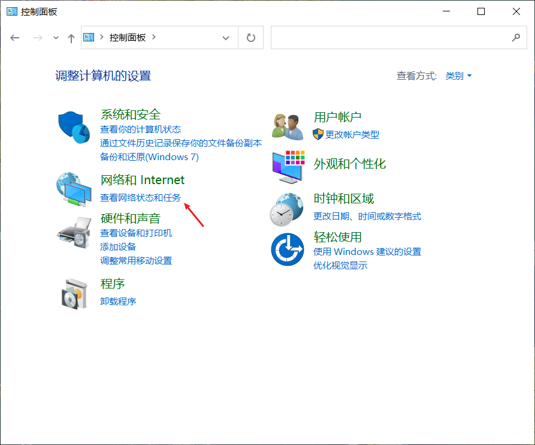Click the System and Security shield icon
Image resolution: width=535 pixels, height=445 pixels.
click(74, 127)
